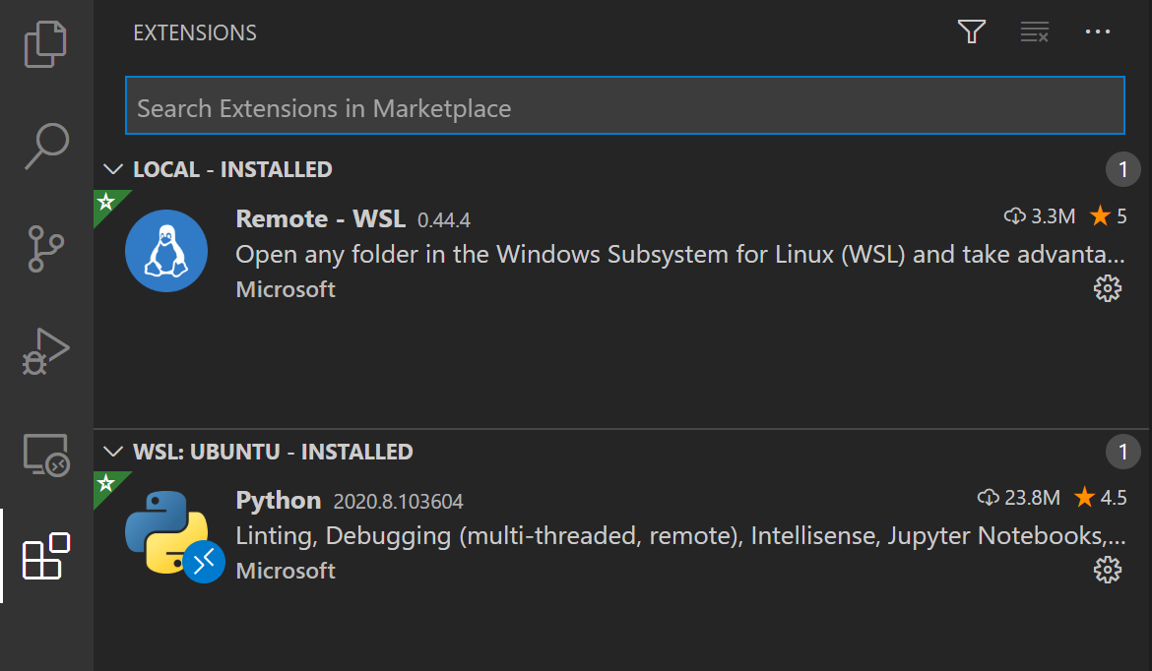Select the Extensions view icon
The height and width of the screenshot is (671, 1152).
pos(45,558)
